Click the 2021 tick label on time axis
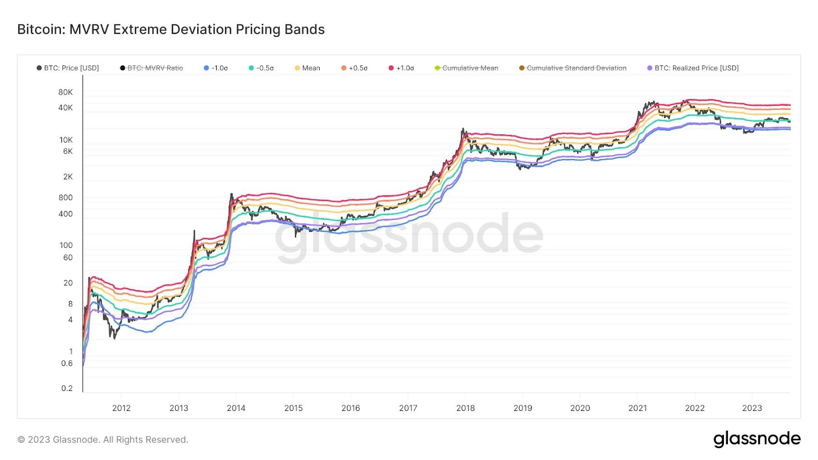The image size is (818, 460). pos(638,408)
